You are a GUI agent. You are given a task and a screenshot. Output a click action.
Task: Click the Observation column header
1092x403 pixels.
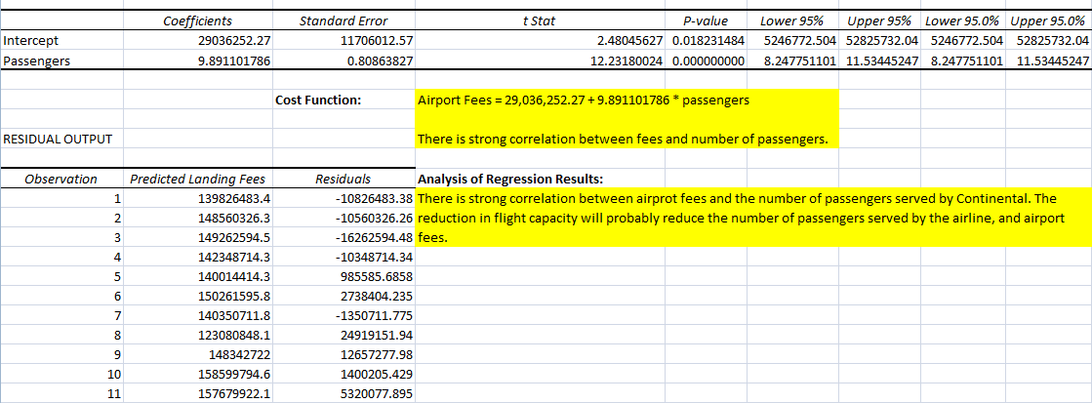click(61, 180)
